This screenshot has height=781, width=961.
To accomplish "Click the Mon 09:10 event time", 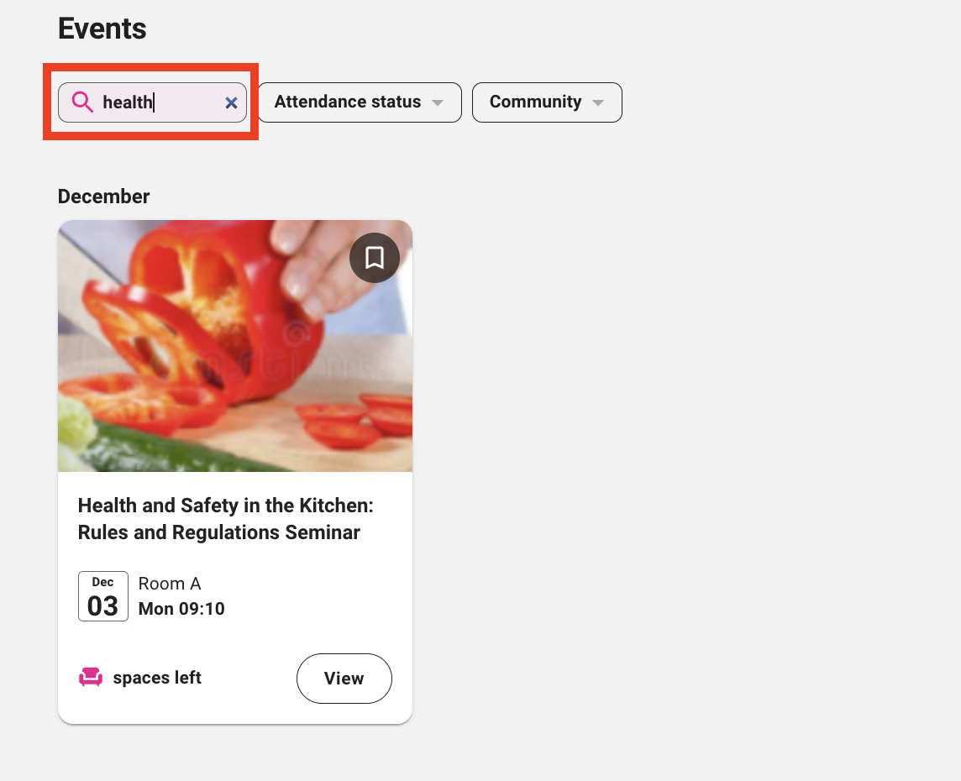I will (181, 609).
